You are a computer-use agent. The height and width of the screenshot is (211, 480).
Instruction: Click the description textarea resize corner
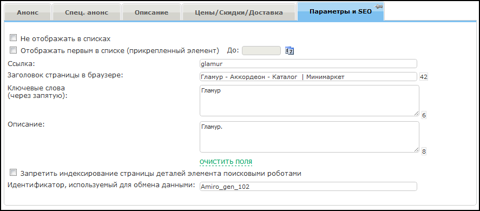[416, 149]
